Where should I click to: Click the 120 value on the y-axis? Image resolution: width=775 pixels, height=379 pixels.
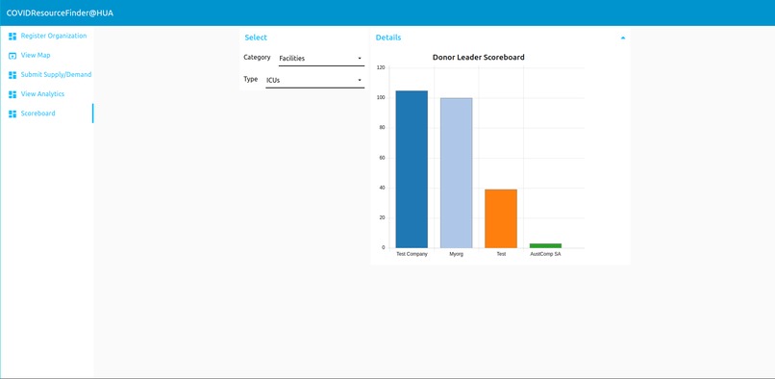click(x=381, y=67)
